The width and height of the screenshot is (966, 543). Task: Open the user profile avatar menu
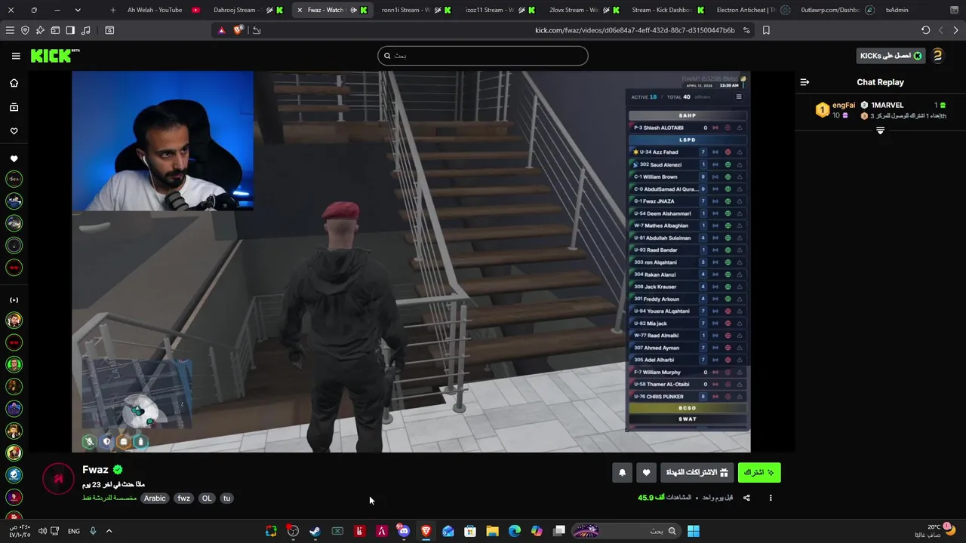[937, 56]
